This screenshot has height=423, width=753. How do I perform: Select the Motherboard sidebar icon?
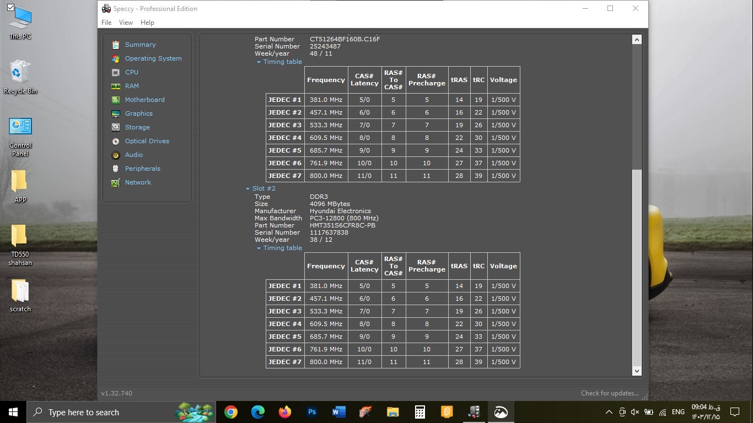[x=115, y=100]
